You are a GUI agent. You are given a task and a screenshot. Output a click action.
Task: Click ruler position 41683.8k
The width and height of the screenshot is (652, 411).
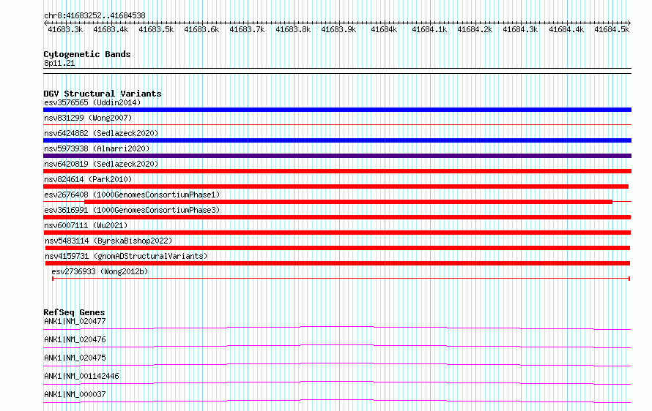coord(293,29)
